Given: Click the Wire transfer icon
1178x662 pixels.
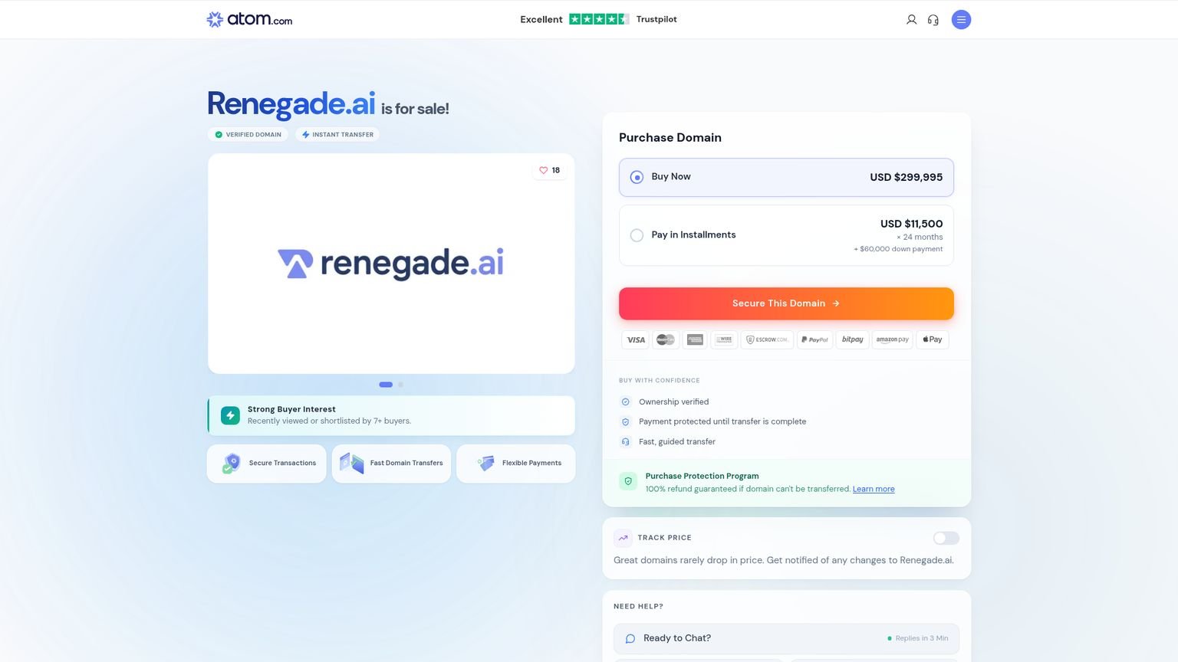Looking at the screenshot, I should [x=724, y=339].
